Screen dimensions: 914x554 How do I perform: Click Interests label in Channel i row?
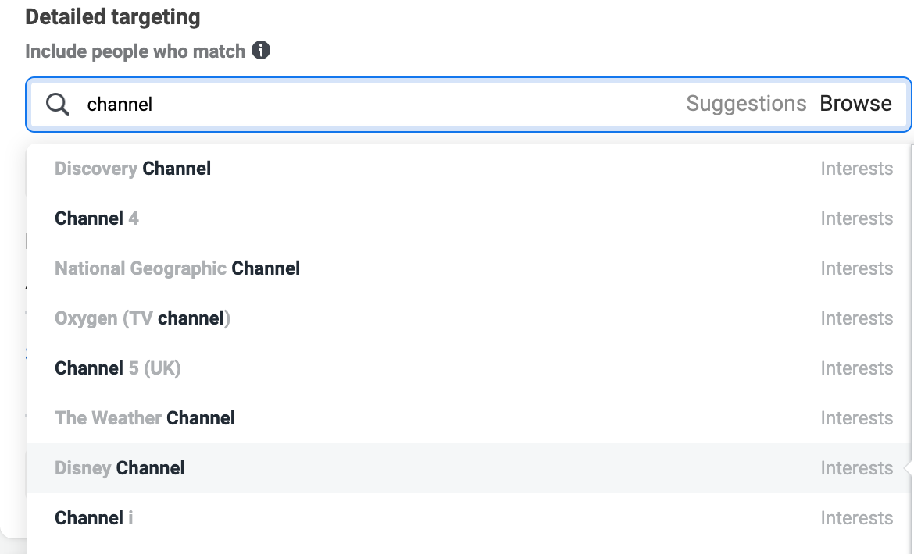(856, 518)
